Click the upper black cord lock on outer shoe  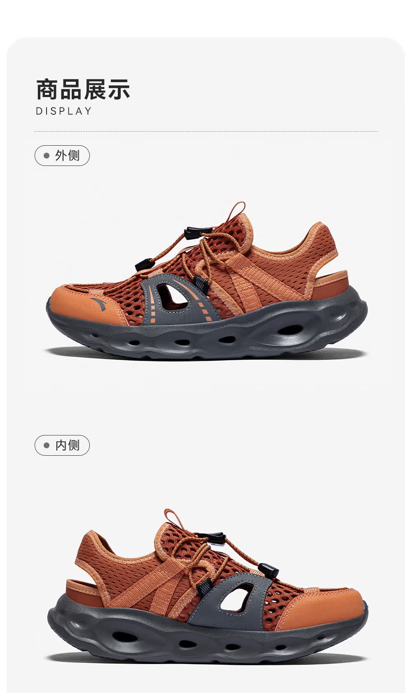192,233
